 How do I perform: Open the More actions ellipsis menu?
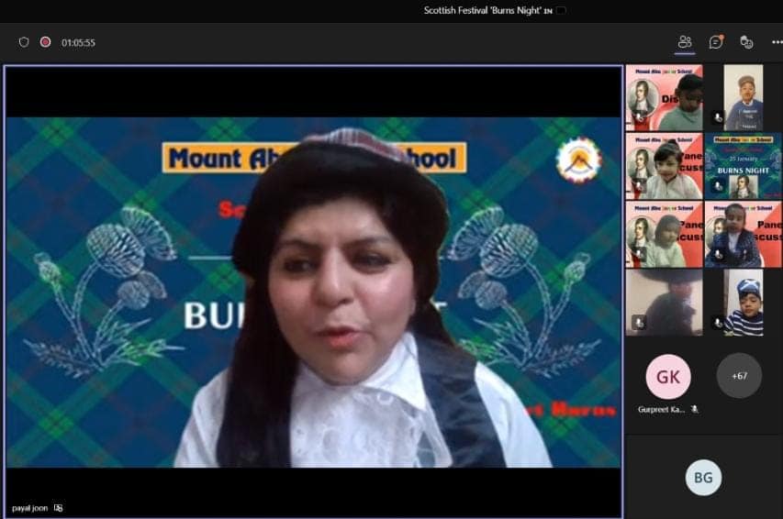coord(777,42)
